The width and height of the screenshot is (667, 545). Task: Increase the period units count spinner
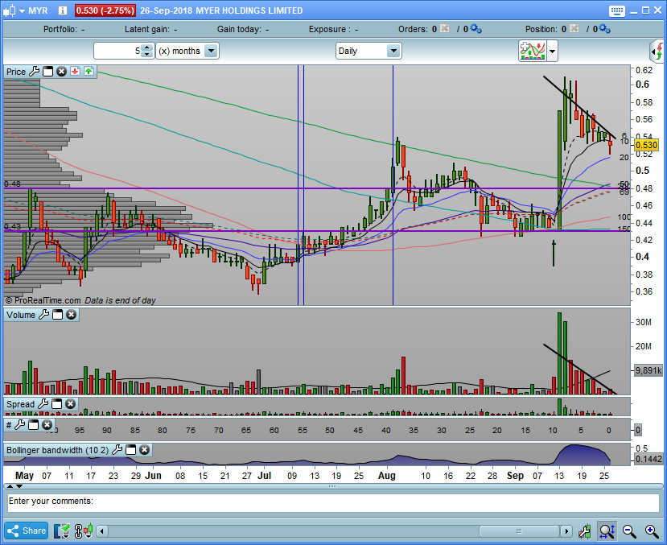pyautogui.click(x=146, y=47)
